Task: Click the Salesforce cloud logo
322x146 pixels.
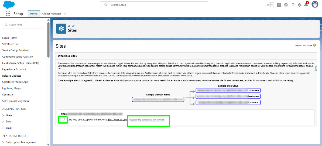Action: point(9,5)
